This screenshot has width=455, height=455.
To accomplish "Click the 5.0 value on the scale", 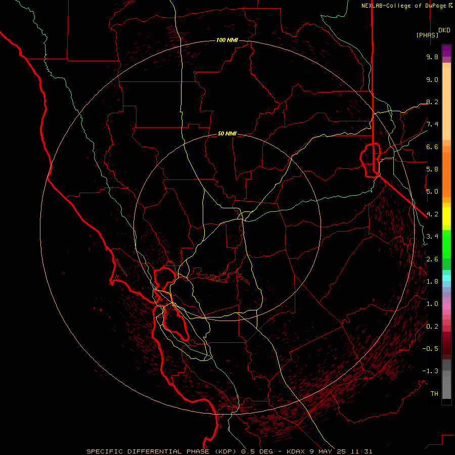I will tap(432, 192).
